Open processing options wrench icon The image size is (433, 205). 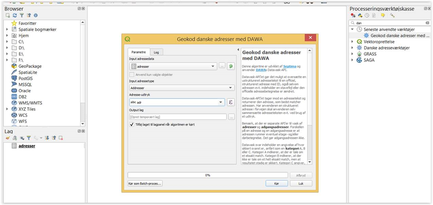[x=392, y=16]
